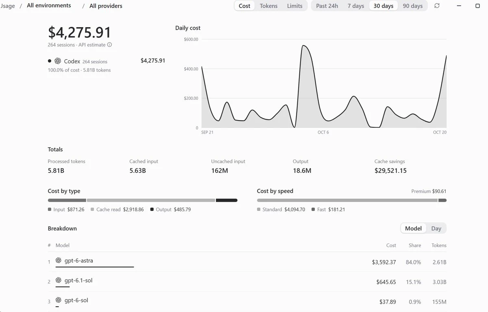Viewport: 488px width, 312px height.
Task: Click the Codex provider logo icon
Action: point(58,61)
